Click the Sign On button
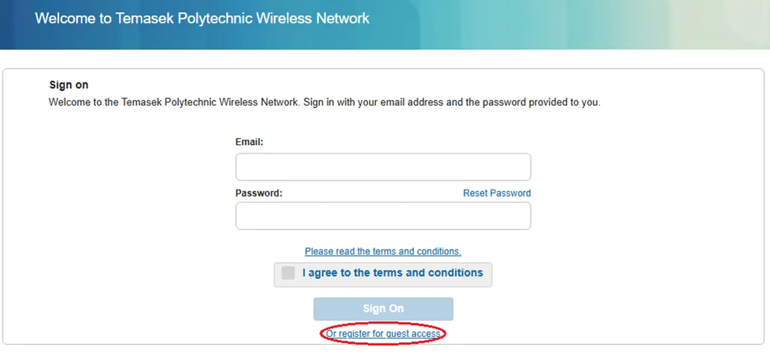The width and height of the screenshot is (770, 364). [383, 308]
